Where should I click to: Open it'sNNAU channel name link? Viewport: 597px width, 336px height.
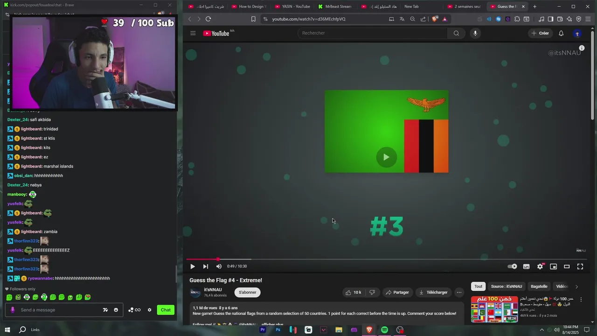pos(213,290)
